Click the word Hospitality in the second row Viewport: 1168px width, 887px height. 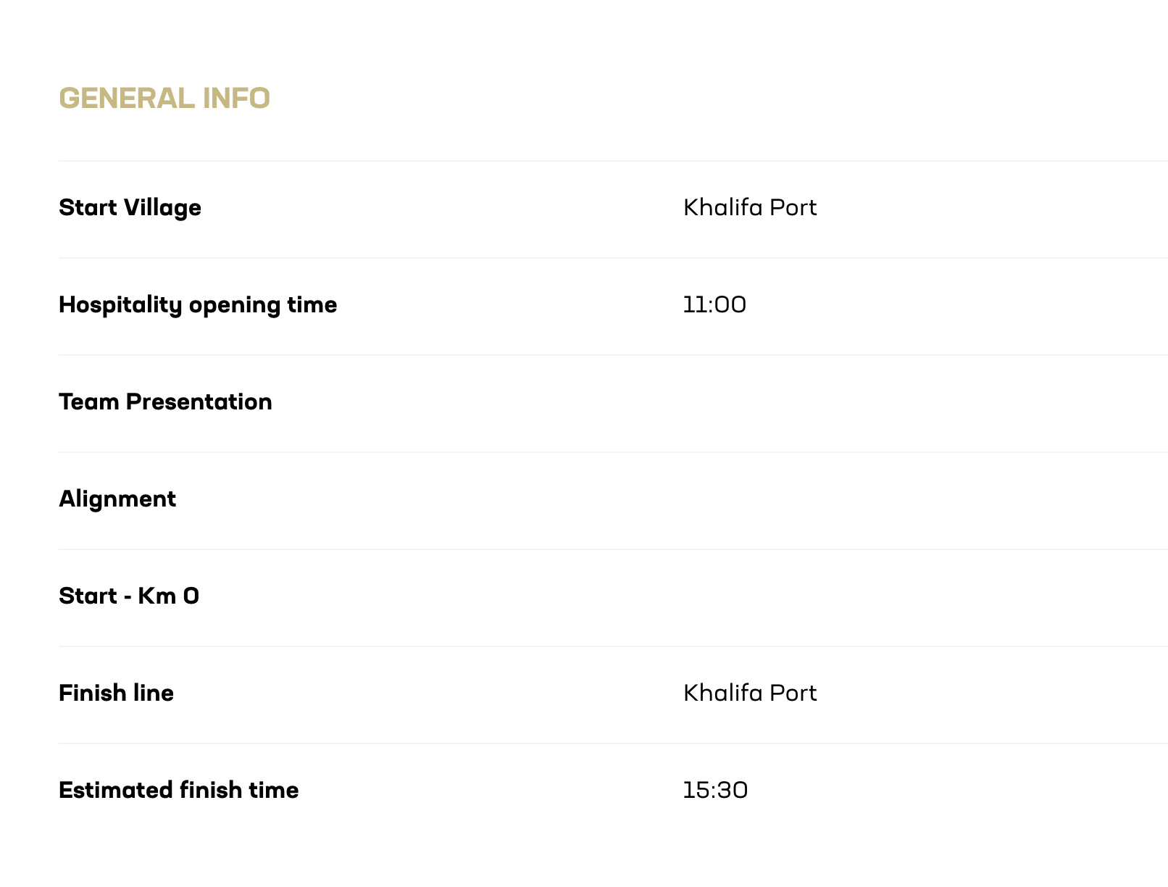(120, 305)
